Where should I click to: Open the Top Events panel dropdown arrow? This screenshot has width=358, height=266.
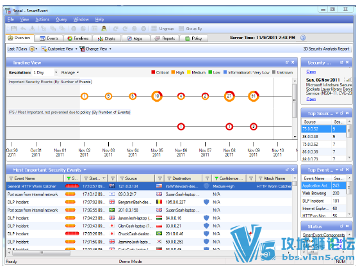tap(337, 170)
